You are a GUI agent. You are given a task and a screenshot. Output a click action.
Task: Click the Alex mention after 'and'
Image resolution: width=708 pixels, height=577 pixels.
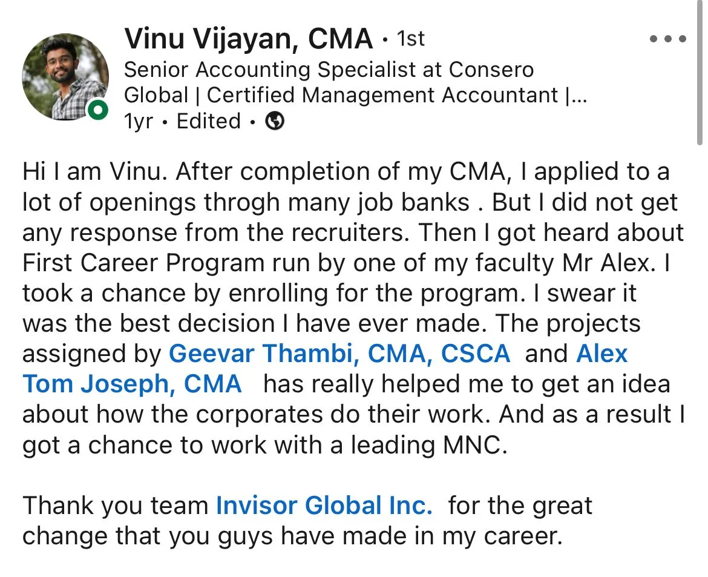point(602,354)
